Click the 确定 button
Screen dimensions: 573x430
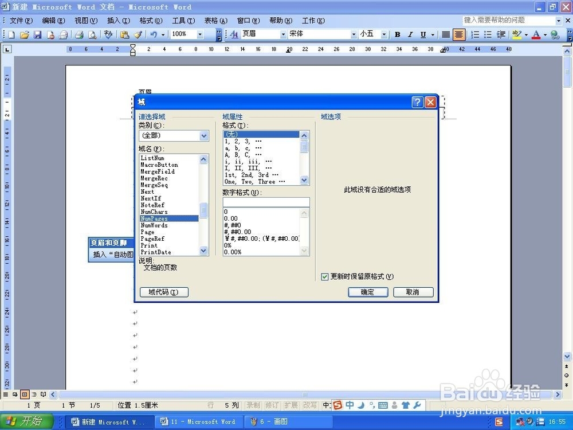[x=368, y=292]
